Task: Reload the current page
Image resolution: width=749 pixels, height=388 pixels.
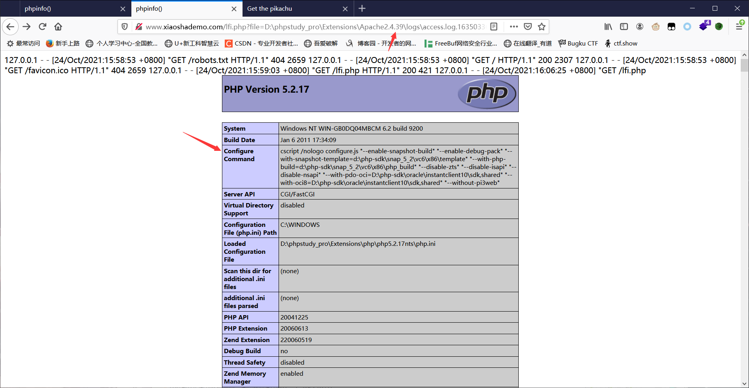Action: (42, 27)
